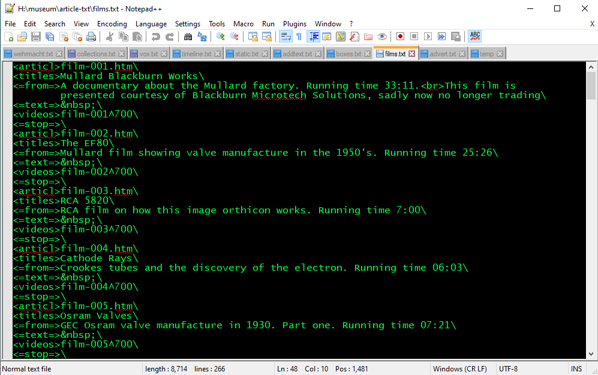Image resolution: width=598 pixels, height=375 pixels.
Task: Open Folder as Workspace icon
Action: pyautogui.click(x=368, y=37)
